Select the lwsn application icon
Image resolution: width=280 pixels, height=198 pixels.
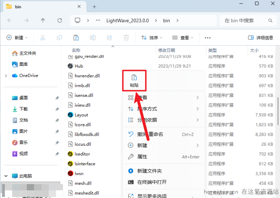click(70, 173)
